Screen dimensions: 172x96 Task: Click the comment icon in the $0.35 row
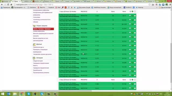[130, 71]
